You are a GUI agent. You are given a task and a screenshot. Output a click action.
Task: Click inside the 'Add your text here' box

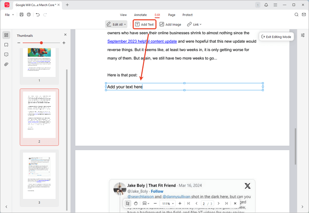[x=184, y=87]
